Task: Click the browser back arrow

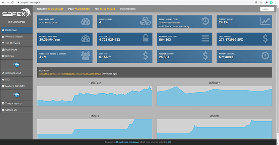Action: 3,2
